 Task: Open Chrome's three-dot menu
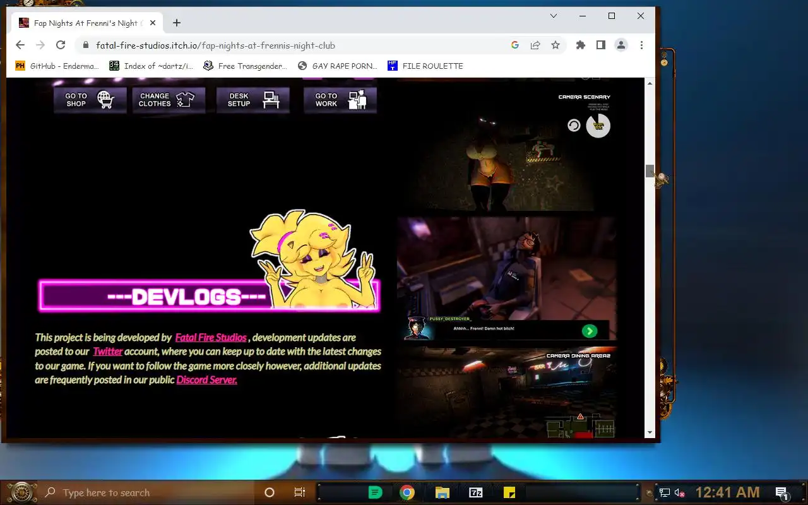point(641,45)
